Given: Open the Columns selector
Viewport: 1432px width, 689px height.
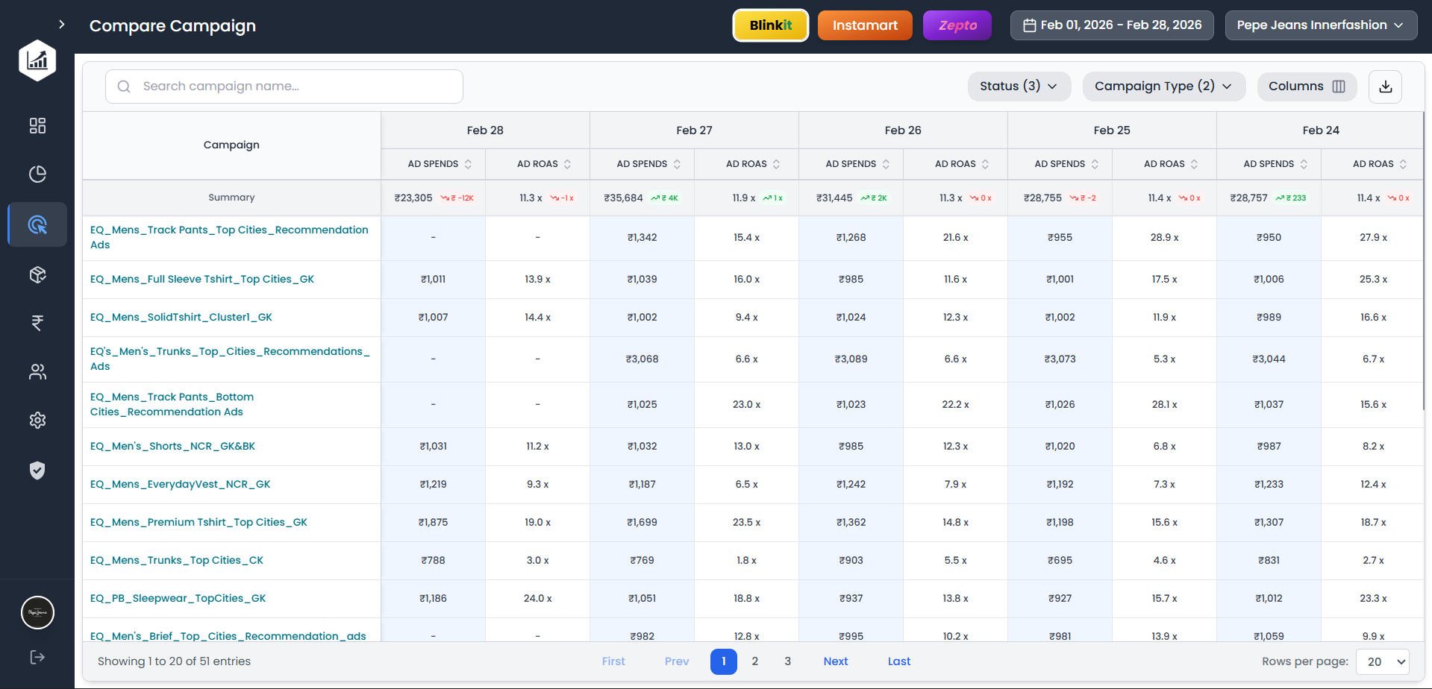Looking at the screenshot, I should 1307,86.
